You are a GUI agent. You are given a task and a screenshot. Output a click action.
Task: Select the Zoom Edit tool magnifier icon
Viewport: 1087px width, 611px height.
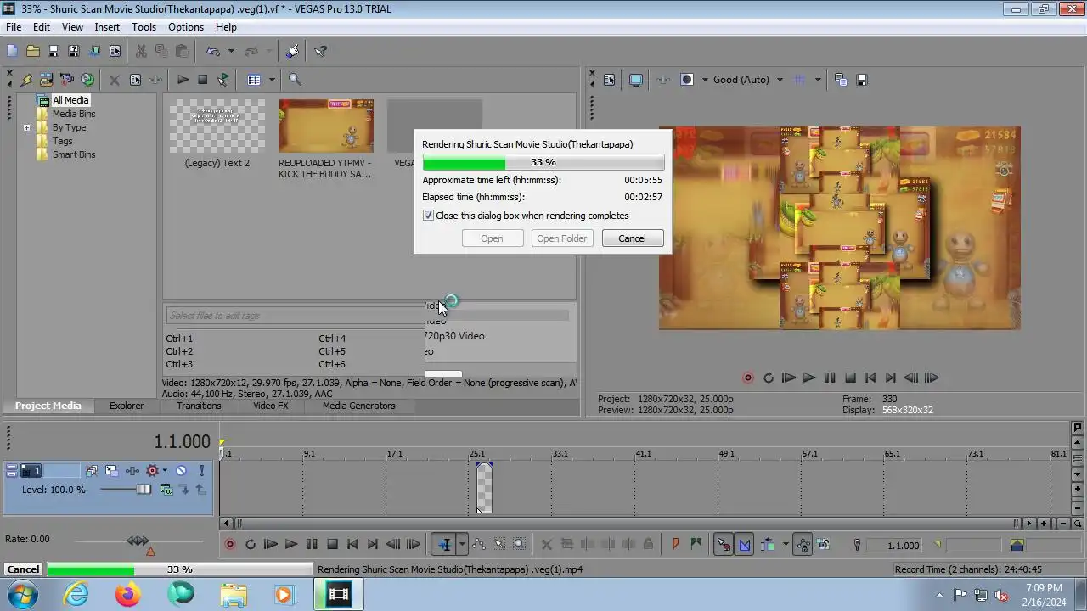(x=520, y=545)
